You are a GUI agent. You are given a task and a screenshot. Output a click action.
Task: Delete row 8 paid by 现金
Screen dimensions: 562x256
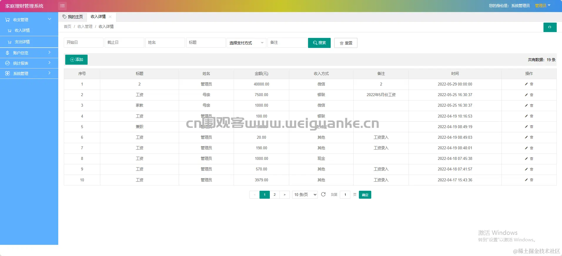[x=531, y=158]
